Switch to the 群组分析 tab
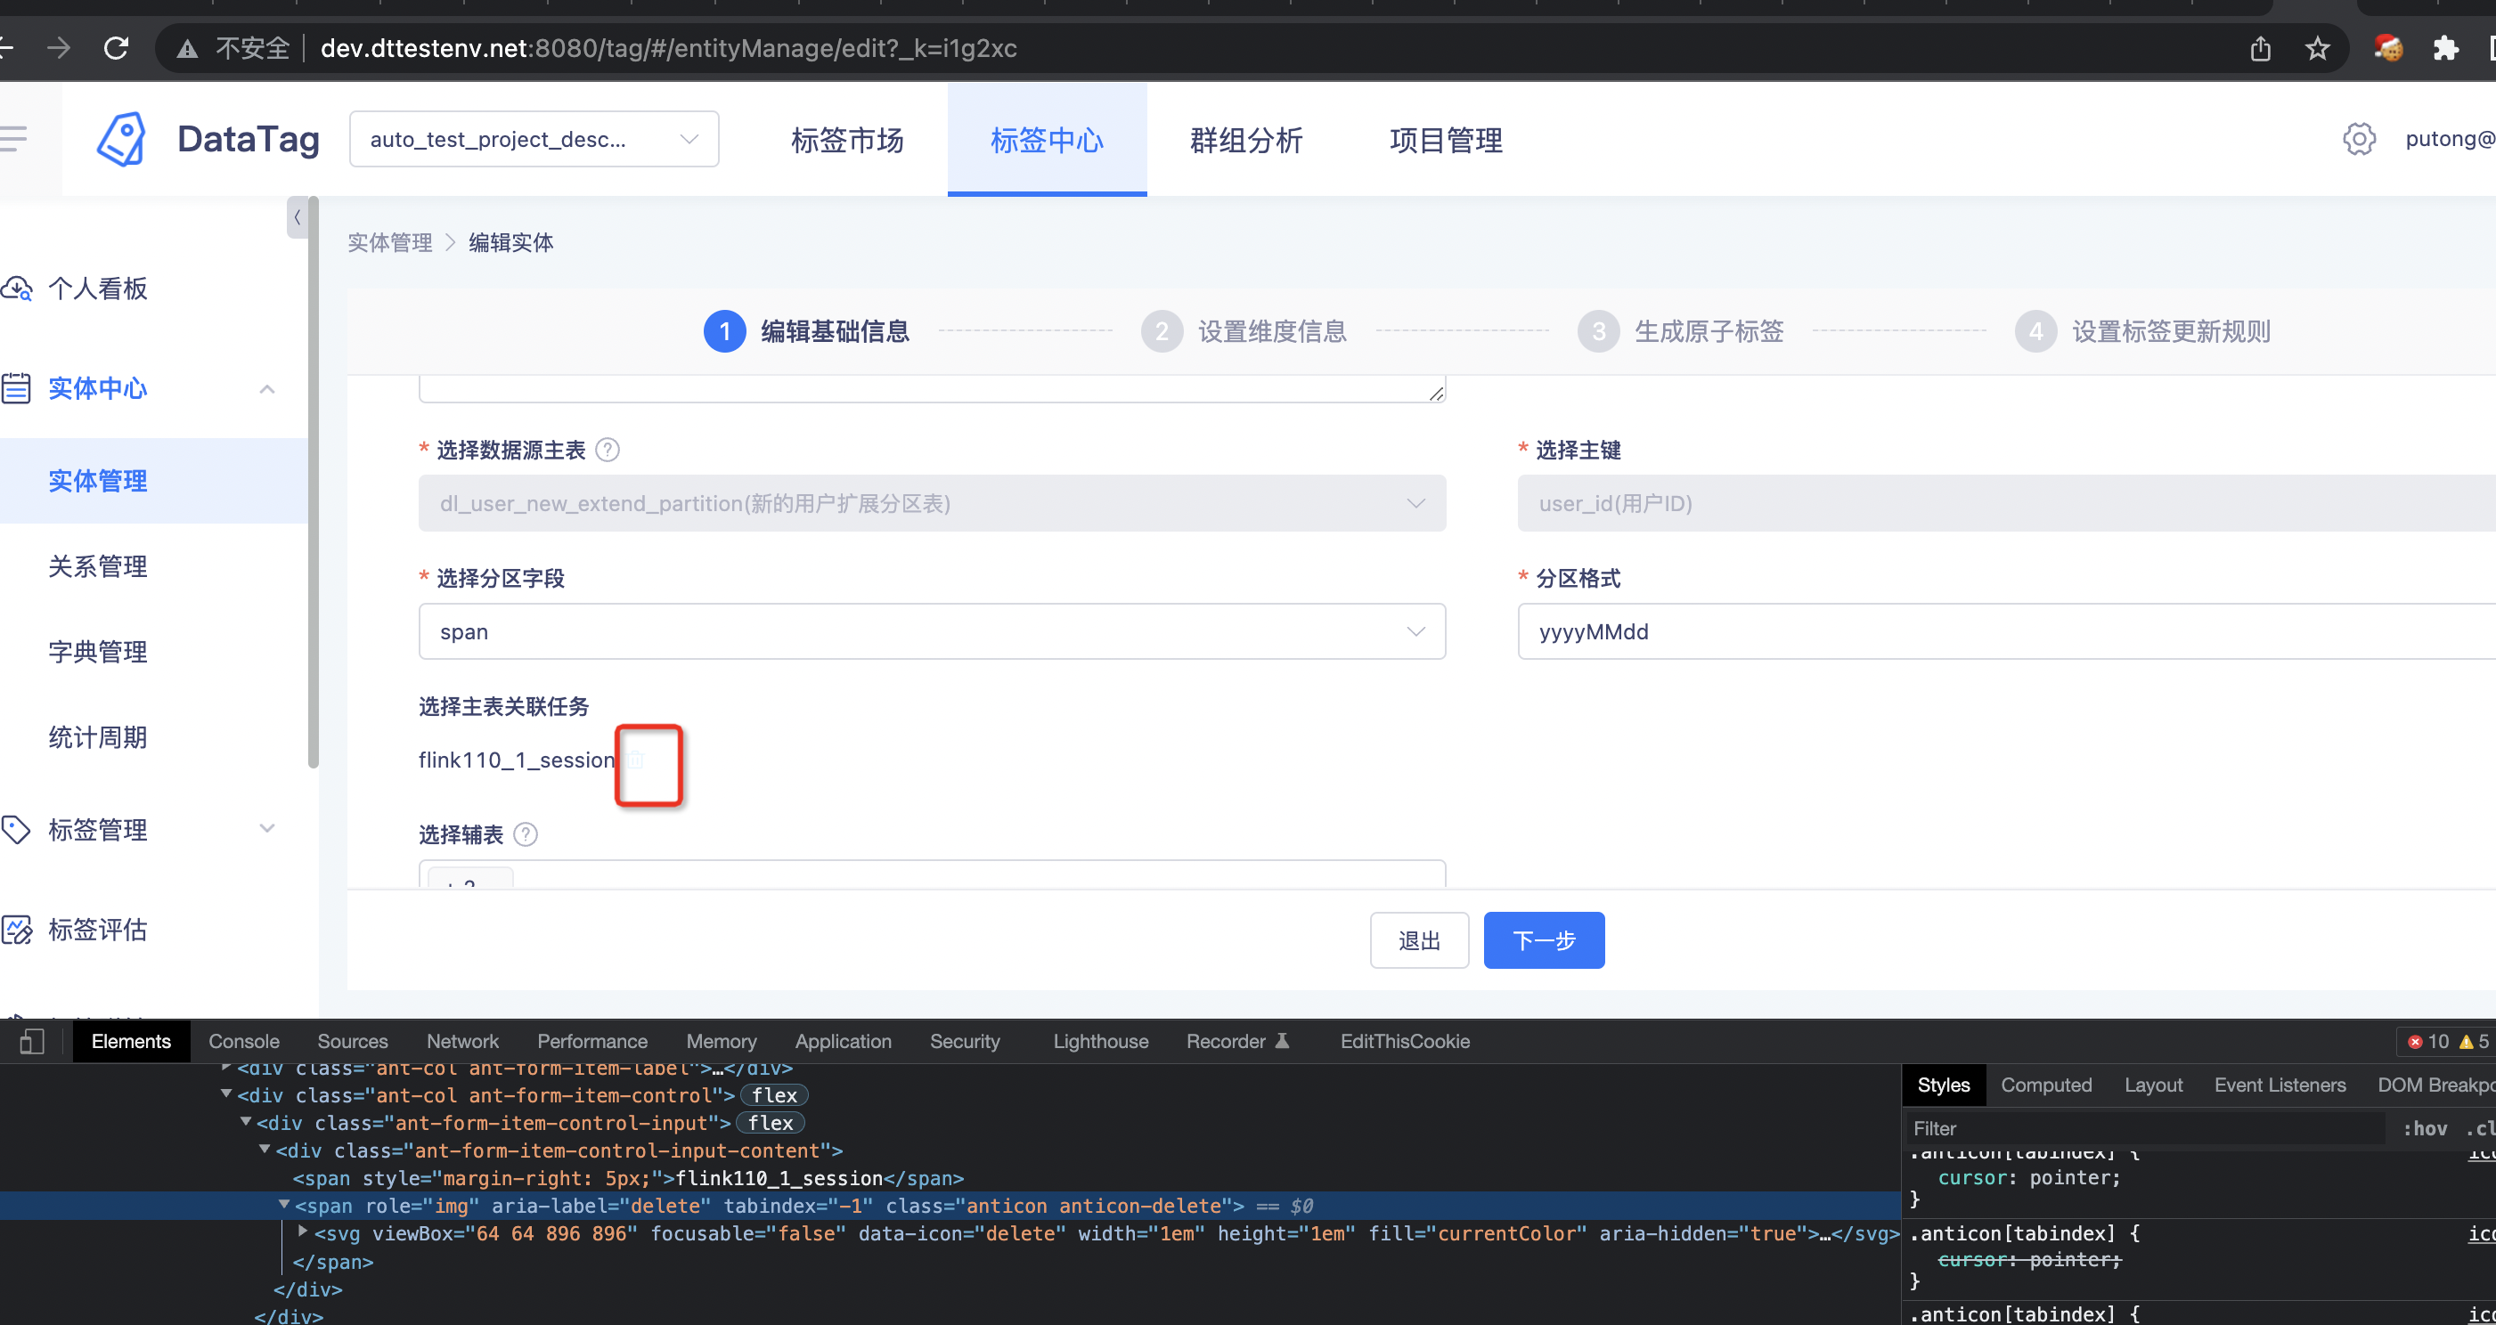The width and height of the screenshot is (2496, 1325). point(1246,140)
